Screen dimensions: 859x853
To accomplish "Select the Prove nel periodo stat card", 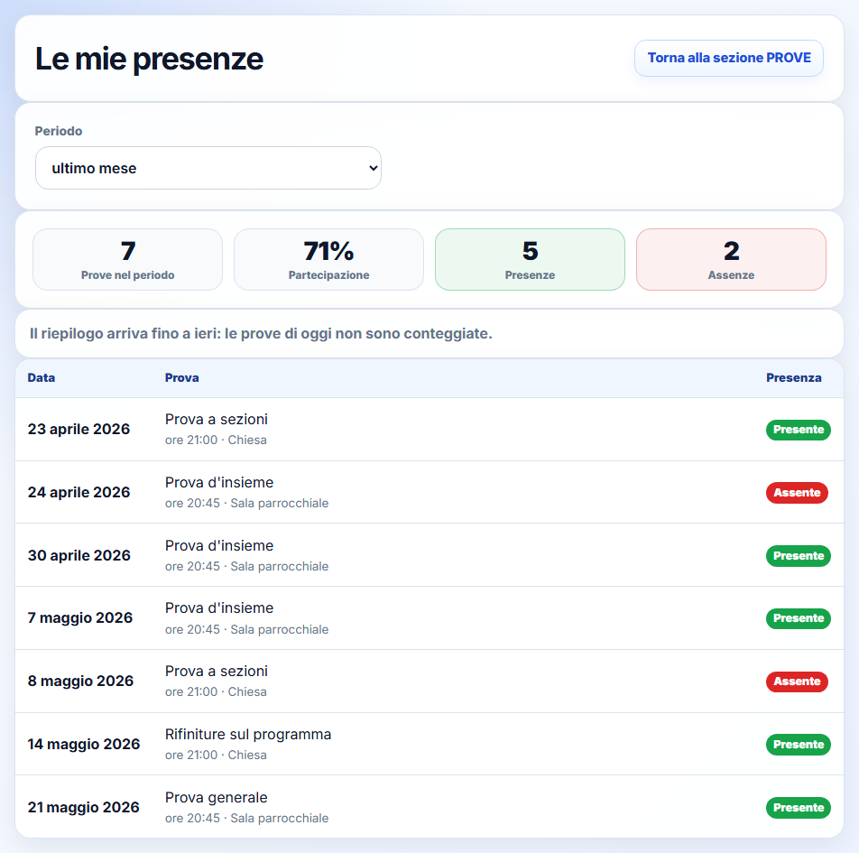I will point(127,259).
